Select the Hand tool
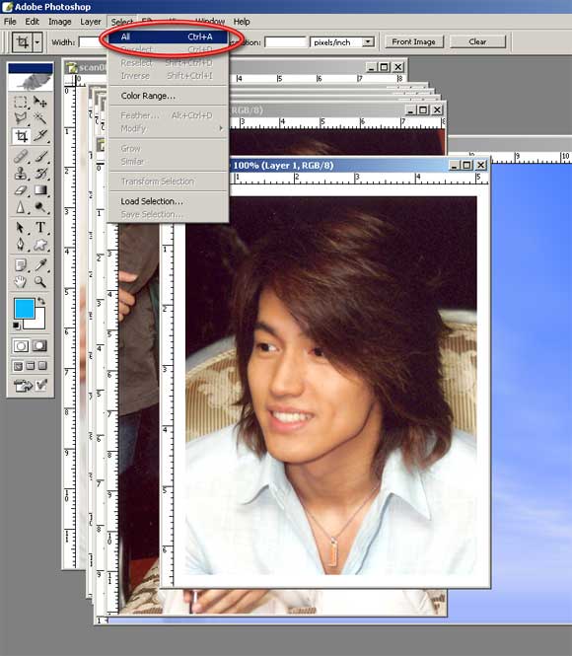Image resolution: width=572 pixels, height=656 pixels. [x=20, y=282]
